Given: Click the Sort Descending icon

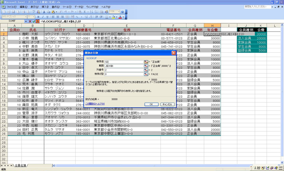Looking at the screenshot, I should pos(96,12).
